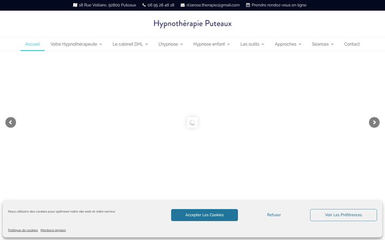The image size is (385, 240).
Task: Expand the Le cabinet DHL chevron
Action: [147, 44]
